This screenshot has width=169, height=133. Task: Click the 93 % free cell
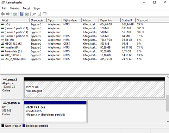point(140,55)
